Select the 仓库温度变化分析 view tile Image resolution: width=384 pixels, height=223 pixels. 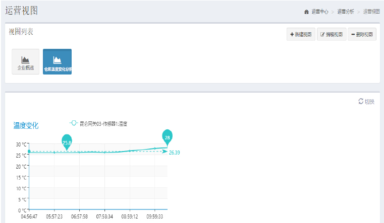(57, 61)
